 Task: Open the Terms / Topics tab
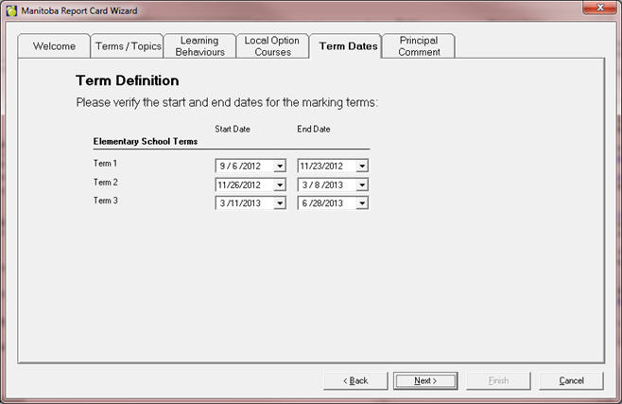(x=128, y=46)
